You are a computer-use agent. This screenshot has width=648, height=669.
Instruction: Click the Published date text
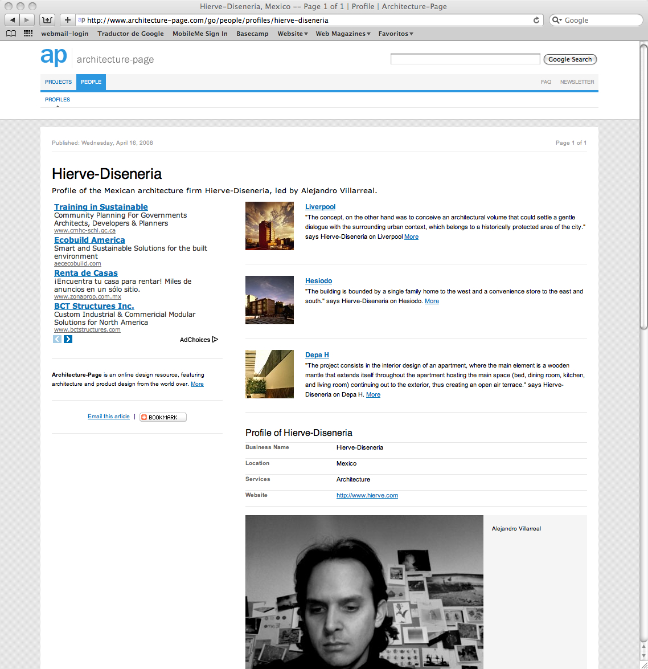click(x=102, y=143)
